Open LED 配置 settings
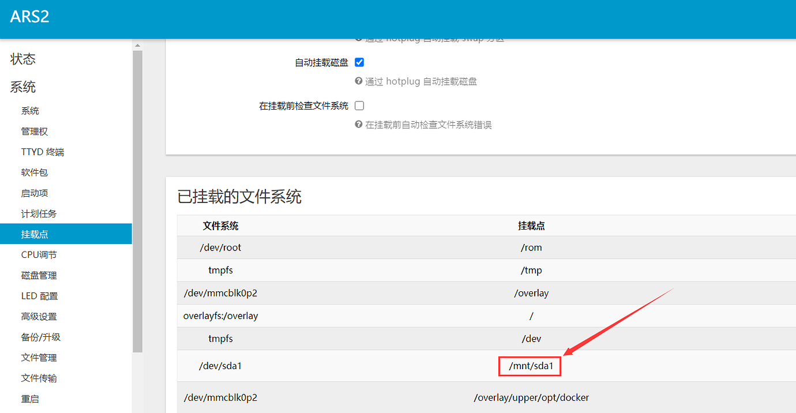Viewport: 796px width, 413px height. (x=39, y=295)
